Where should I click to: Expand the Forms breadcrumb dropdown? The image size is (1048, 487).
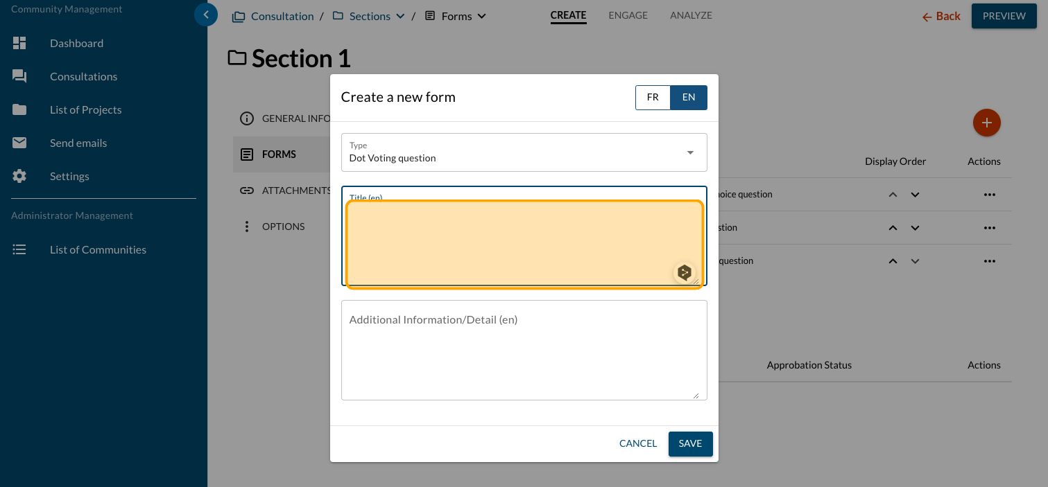(x=482, y=17)
